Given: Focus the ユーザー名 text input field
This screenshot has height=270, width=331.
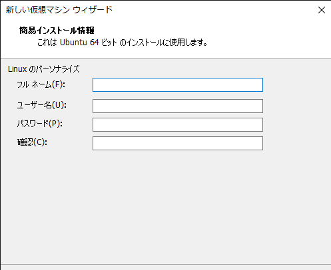Looking at the screenshot, I should [178, 106].
